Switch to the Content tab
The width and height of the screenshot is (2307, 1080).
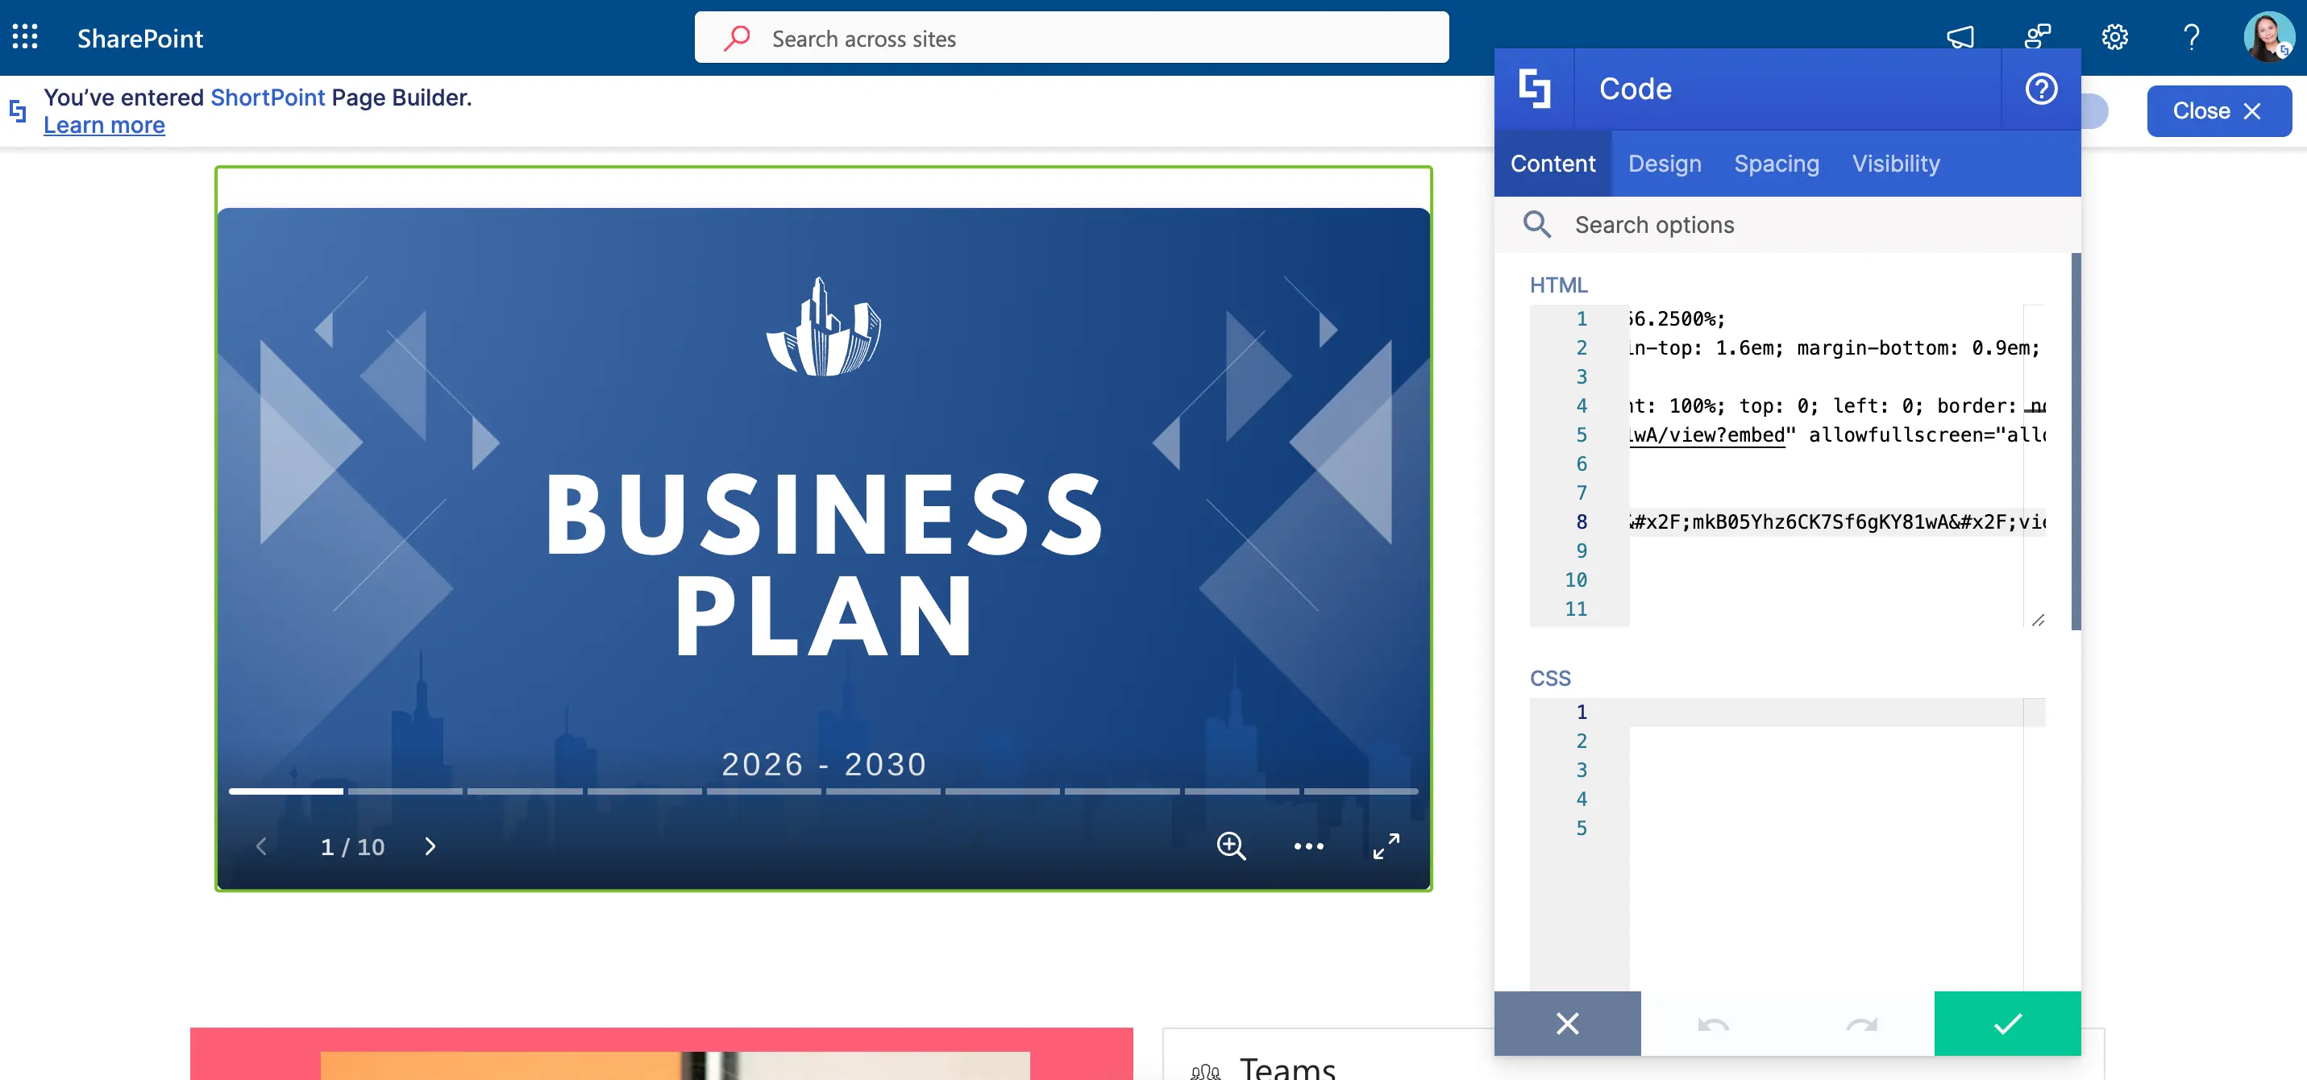pyautogui.click(x=1552, y=163)
